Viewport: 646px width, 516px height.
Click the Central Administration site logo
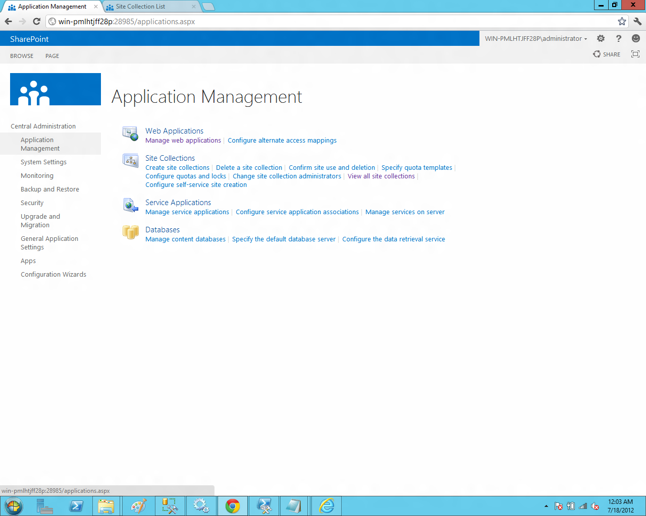[55, 89]
